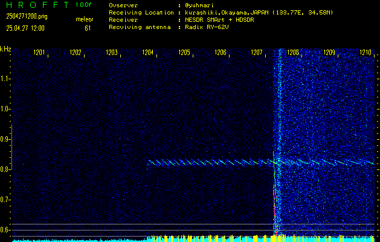Click the 1203 time marker
Viewport: 380px width, 242px height.
(x=112, y=52)
